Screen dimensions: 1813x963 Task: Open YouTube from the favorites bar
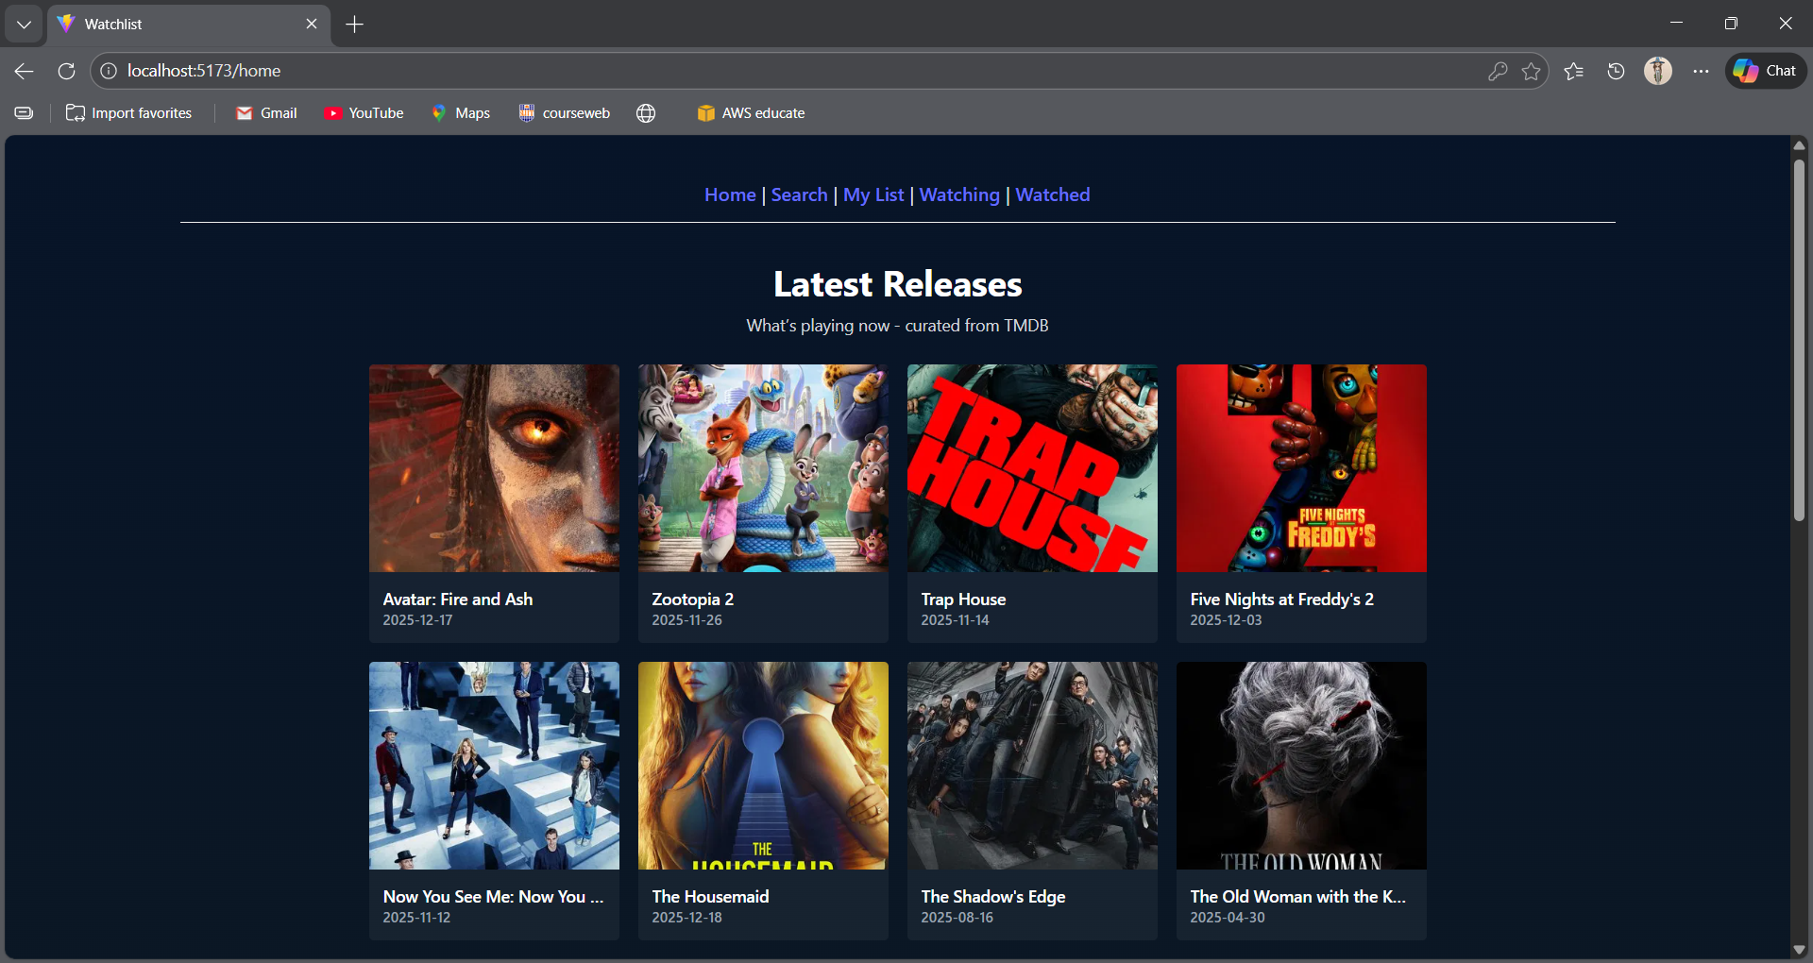[364, 112]
